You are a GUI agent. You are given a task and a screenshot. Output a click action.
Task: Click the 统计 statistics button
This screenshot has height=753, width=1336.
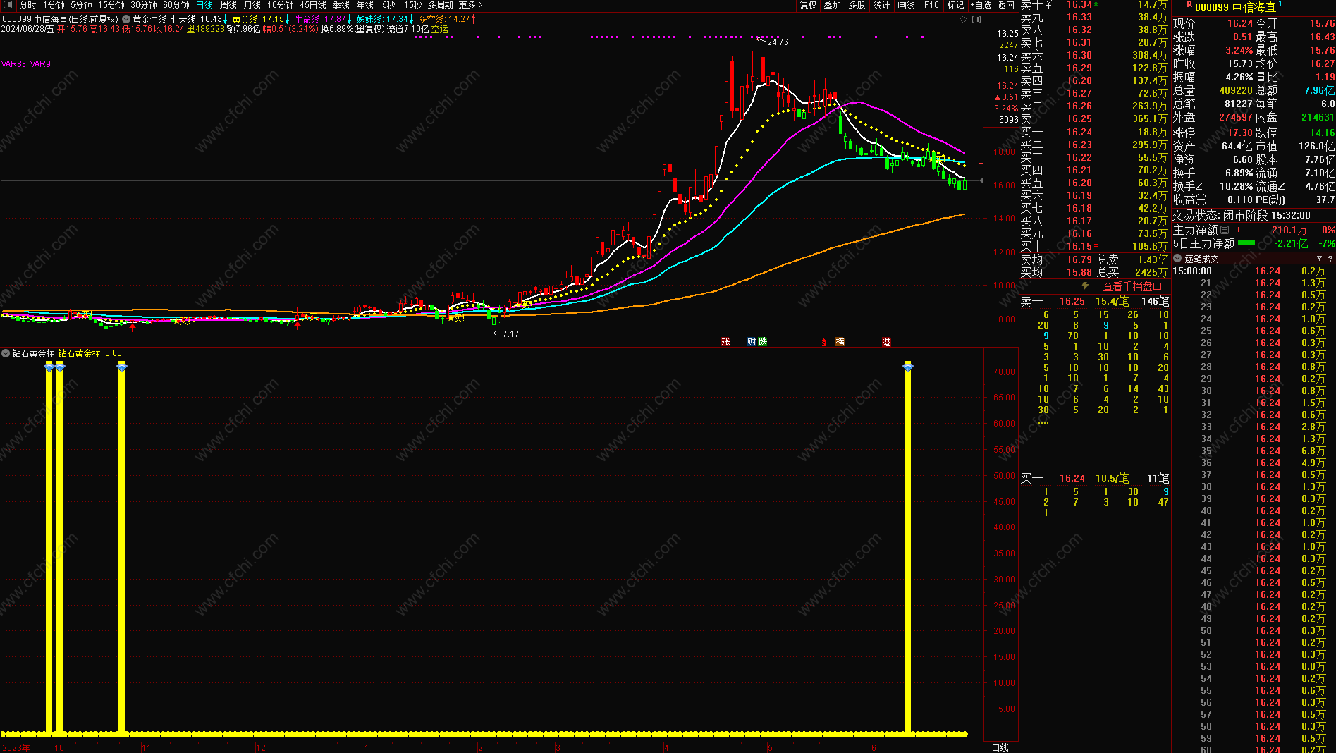point(881,5)
